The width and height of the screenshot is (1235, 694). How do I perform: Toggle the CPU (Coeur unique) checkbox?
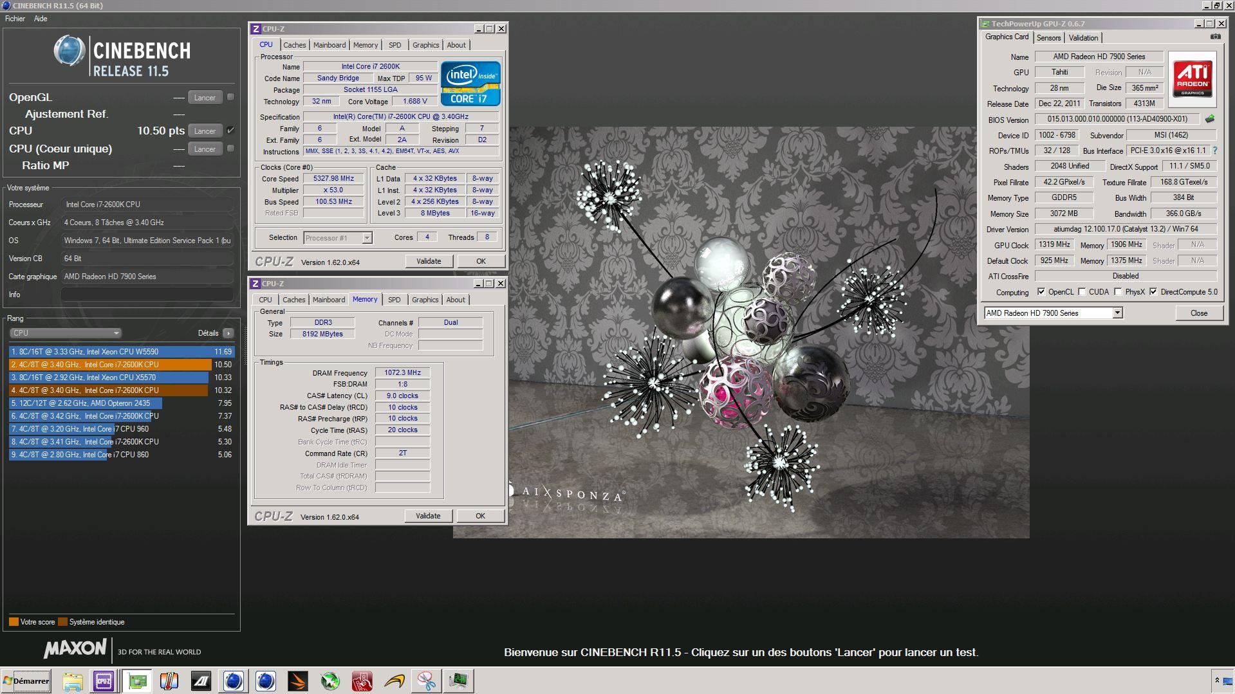pos(230,149)
